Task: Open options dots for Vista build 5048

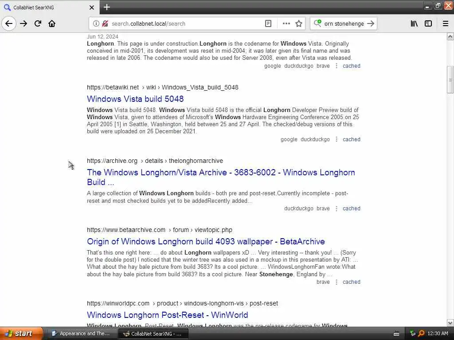Action: coord(336,139)
